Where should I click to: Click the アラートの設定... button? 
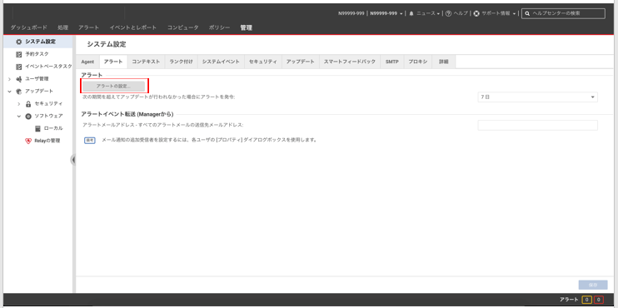pyautogui.click(x=113, y=86)
